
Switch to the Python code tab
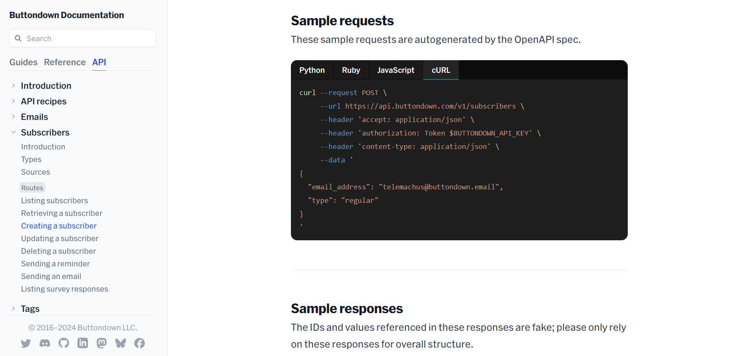312,70
